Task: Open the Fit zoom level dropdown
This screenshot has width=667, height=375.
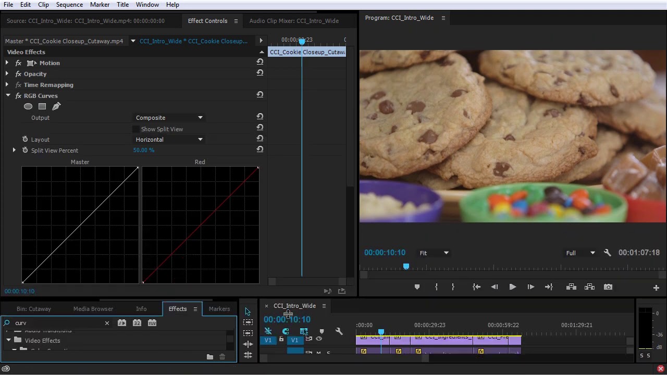Action: click(x=434, y=253)
